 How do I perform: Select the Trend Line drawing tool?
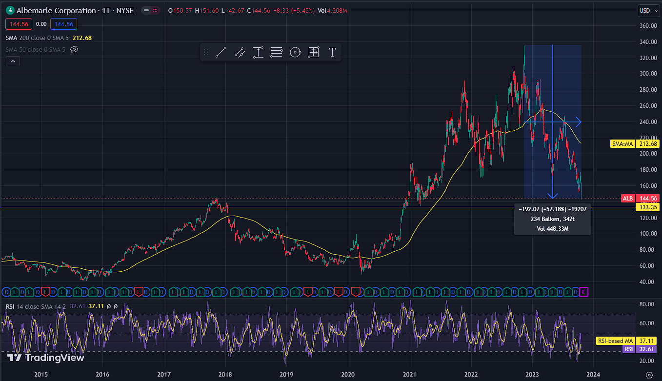(x=221, y=53)
